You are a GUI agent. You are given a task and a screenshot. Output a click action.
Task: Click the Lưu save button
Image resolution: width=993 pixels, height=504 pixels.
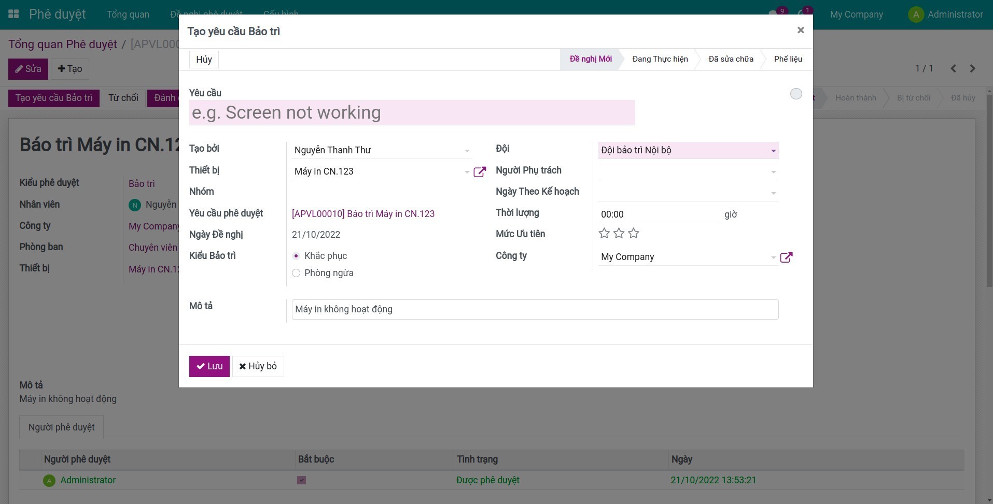coord(209,366)
